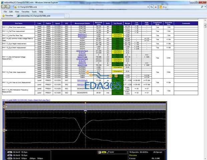Screen dimensions: 207x160
Task: Click the Margin column header
Action: point(128,23)
